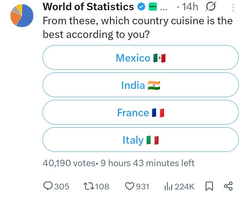Image resolution: width=247 pixels, height=197 pixels.
Task: Click the 14h timestamp
Action: pyautogui.click(x=190, y=7)
